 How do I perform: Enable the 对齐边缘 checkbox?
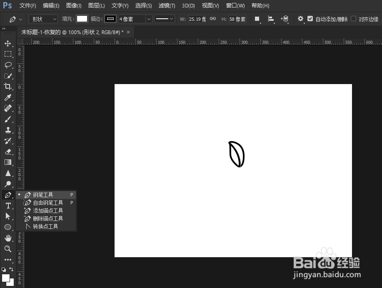(354, 19)
